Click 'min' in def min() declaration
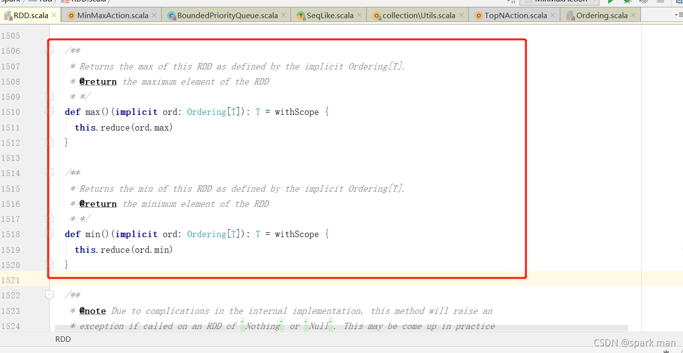Image resolution: width=683 pixels, height=353 pixels. click(x=92, y=234)
